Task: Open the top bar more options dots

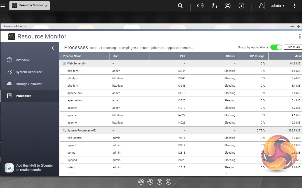Action: click(x=295, y=6)
